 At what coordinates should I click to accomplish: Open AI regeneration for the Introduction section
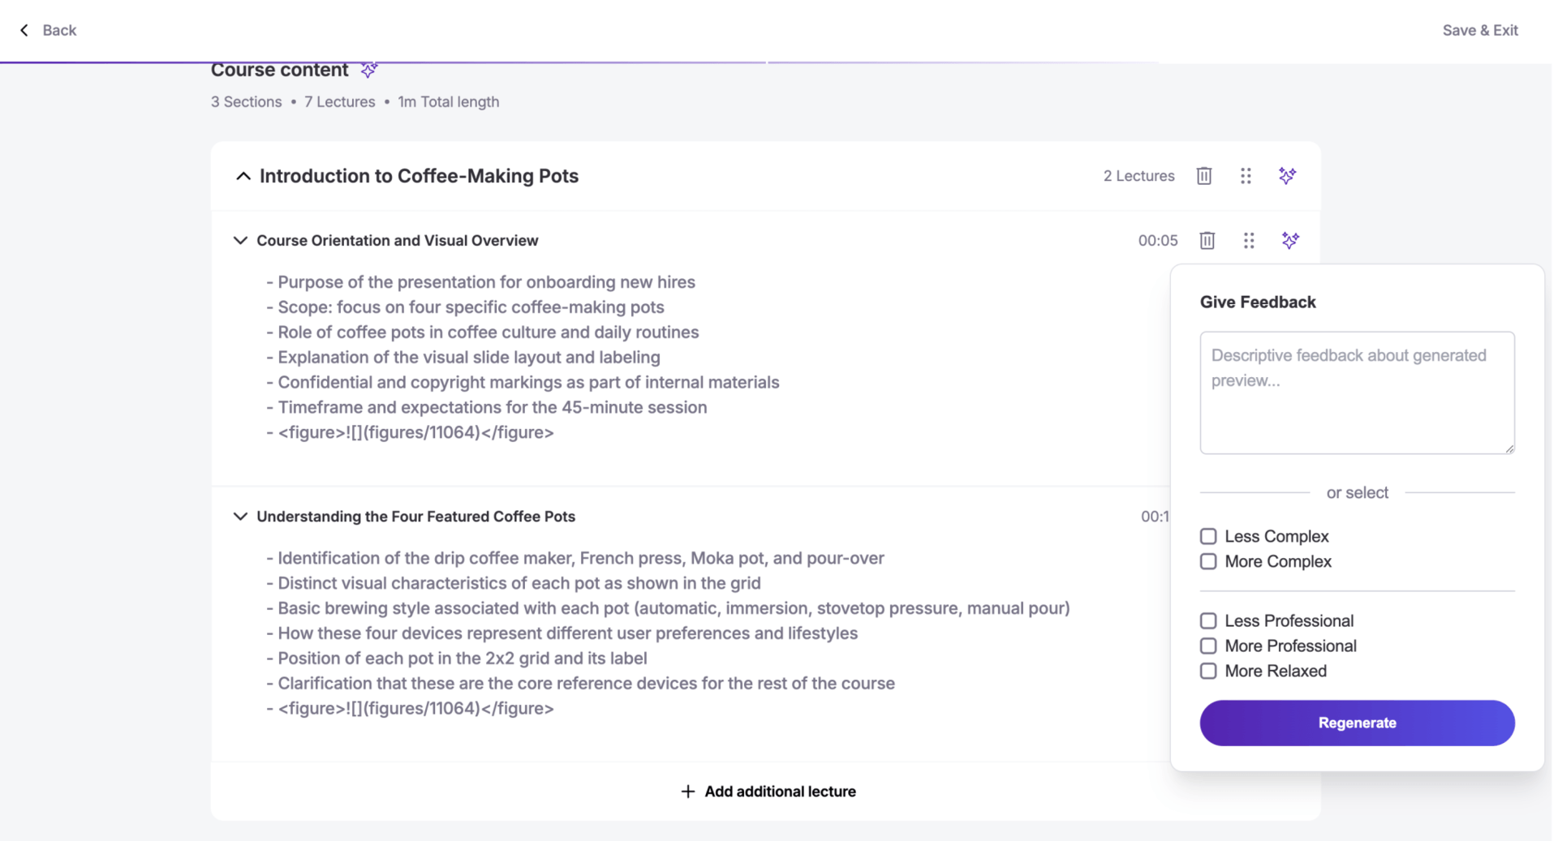point(1287,175)
